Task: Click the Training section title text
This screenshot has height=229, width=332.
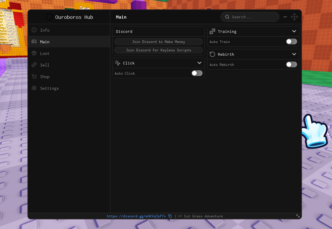Action: 227,31
